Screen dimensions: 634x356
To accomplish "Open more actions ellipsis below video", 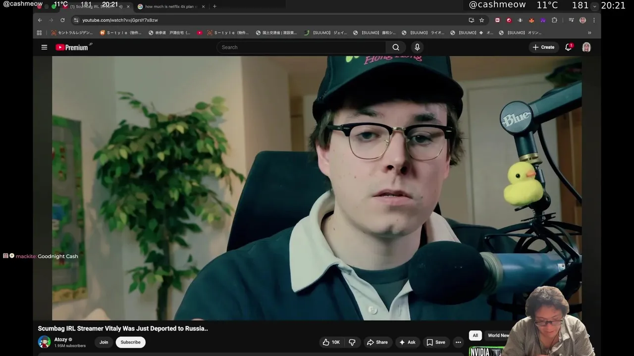I will (x=458, y=342).
